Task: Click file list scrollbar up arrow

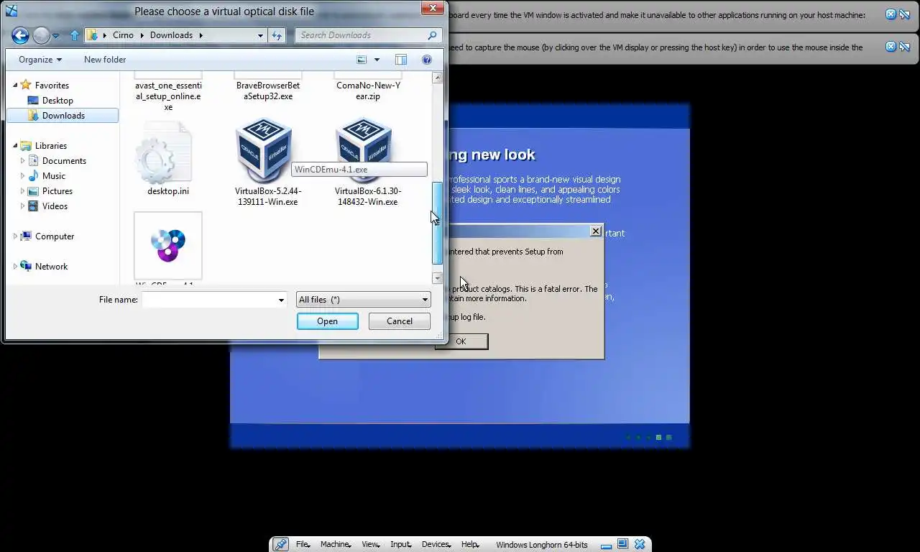Action: (x=437, y=78)
